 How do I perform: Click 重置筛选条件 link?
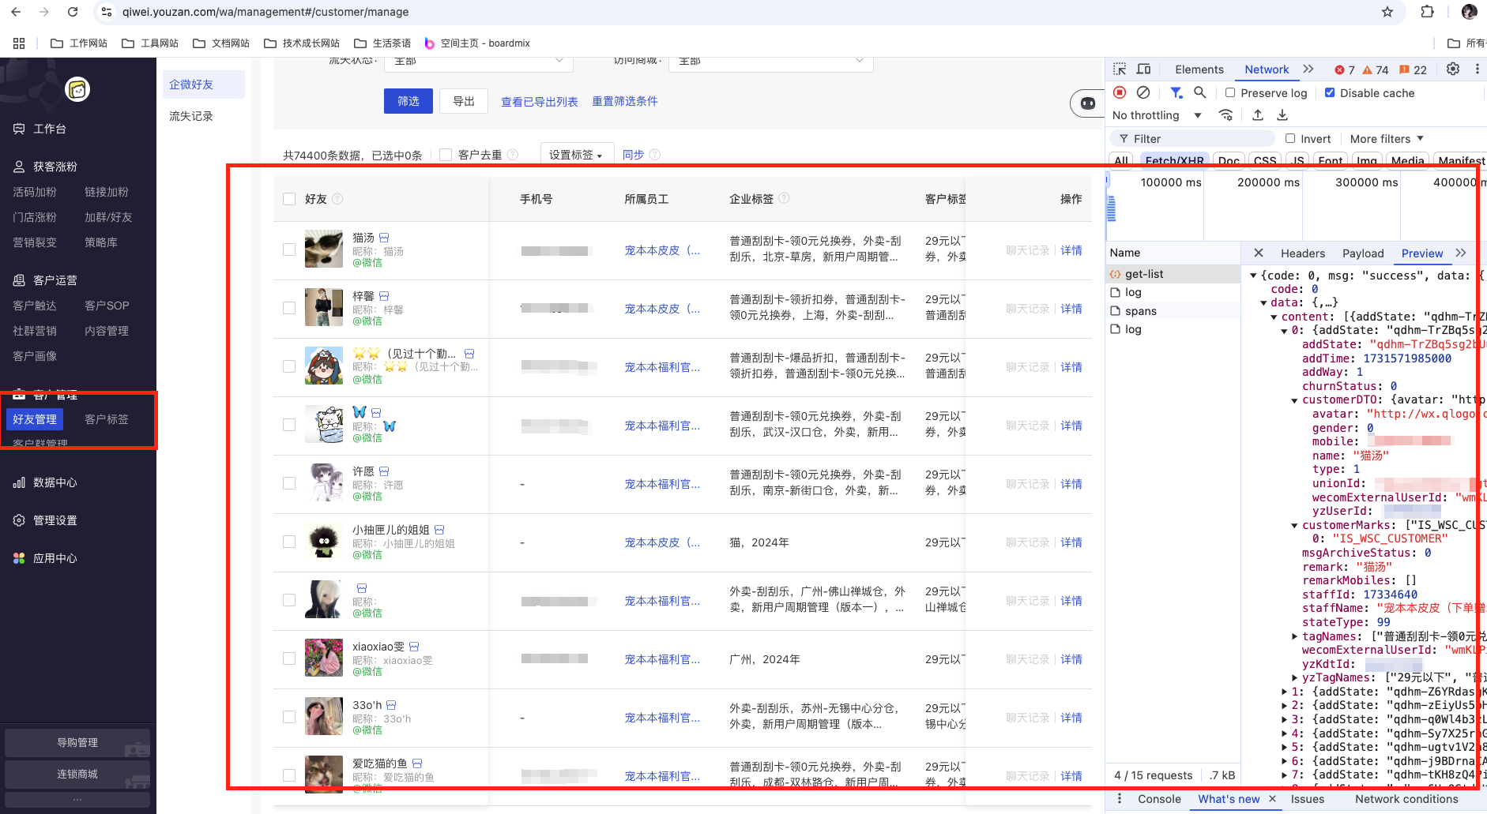(x=625, y=101)
